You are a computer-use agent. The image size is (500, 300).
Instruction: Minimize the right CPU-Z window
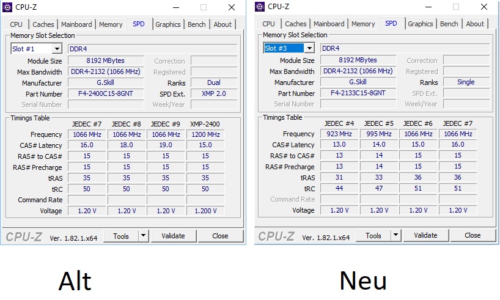pos(428,7)
